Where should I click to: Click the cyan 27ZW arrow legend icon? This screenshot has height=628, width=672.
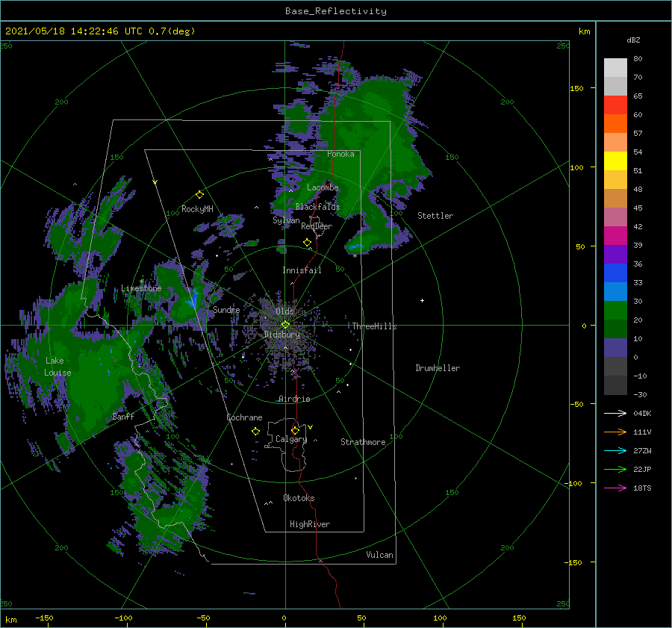615,450
